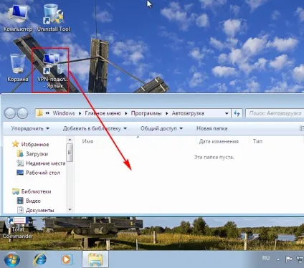Expand the arrow after Программы breadcrumb
Screen dimensions: 304x268
tap(167, 113)
